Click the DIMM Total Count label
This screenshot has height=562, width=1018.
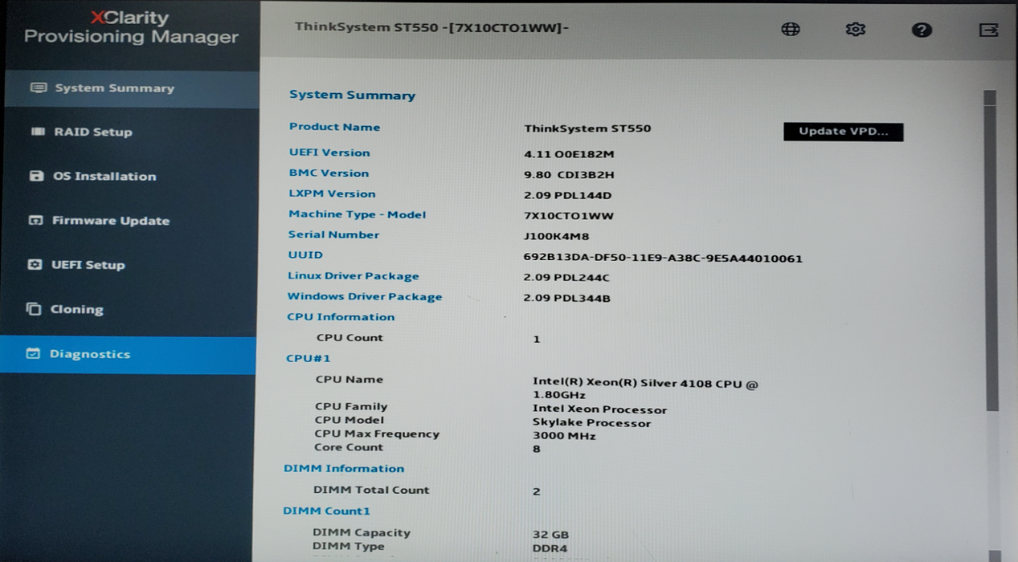[371, 490]
